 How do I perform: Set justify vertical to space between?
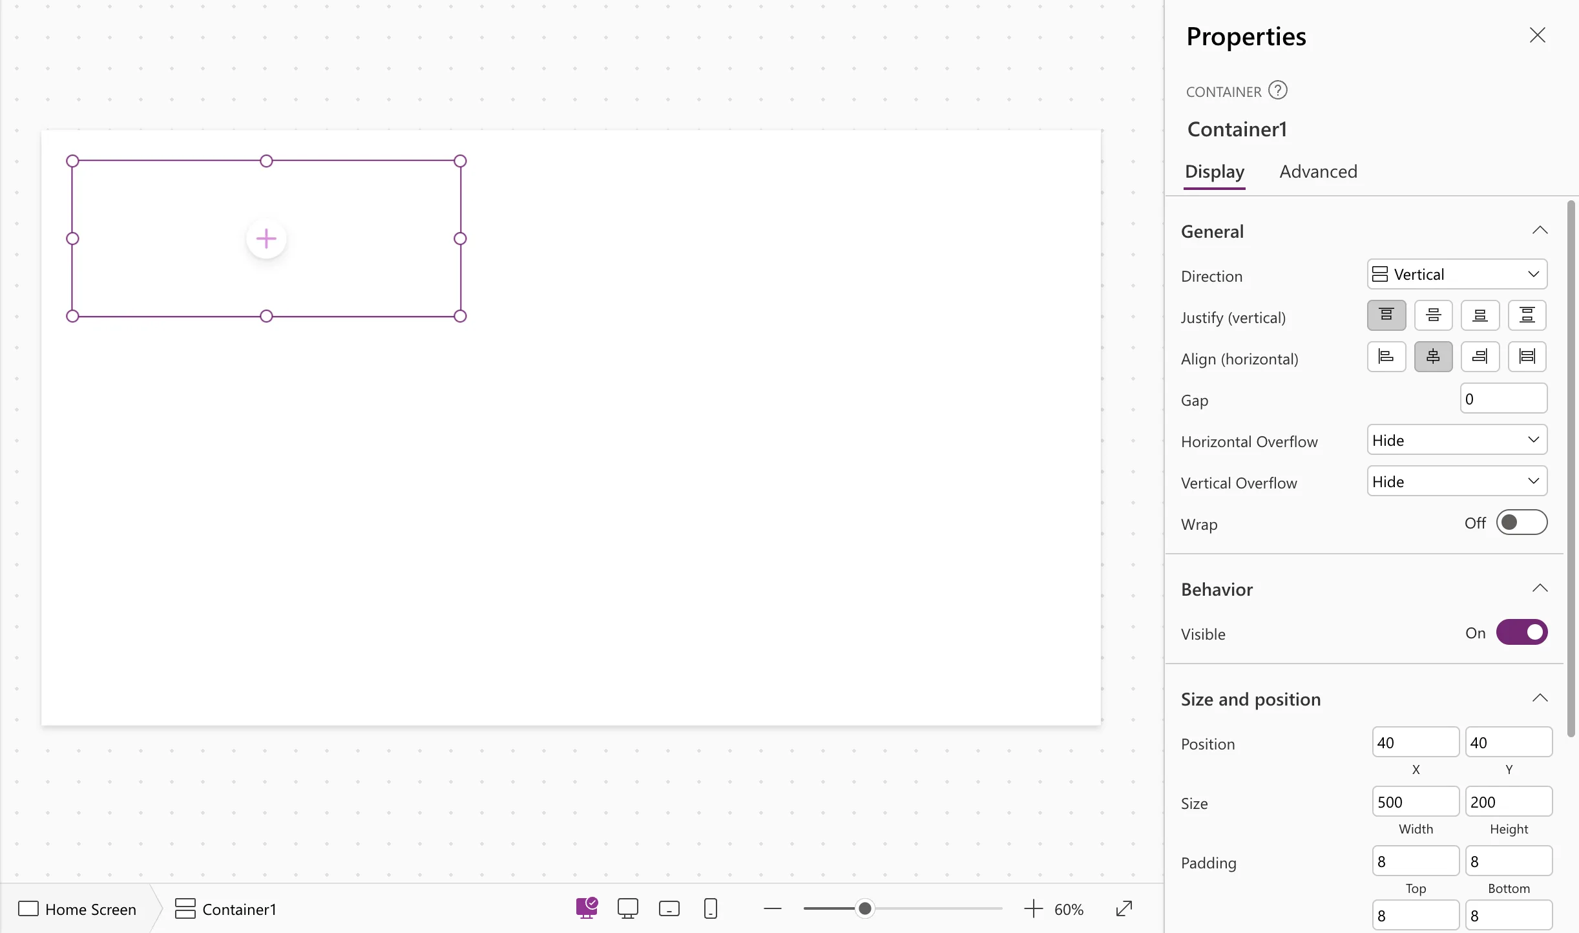click(x=1527, y=315)
